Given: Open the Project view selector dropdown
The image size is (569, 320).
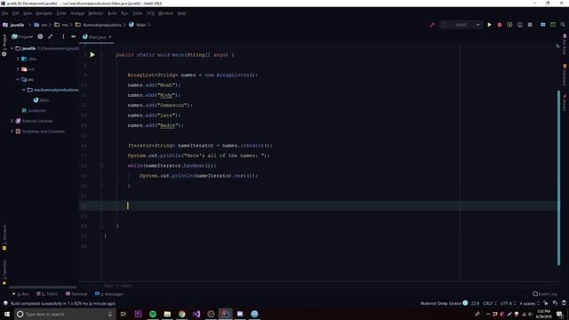Looking at the screenshot, I should [22, 36].
